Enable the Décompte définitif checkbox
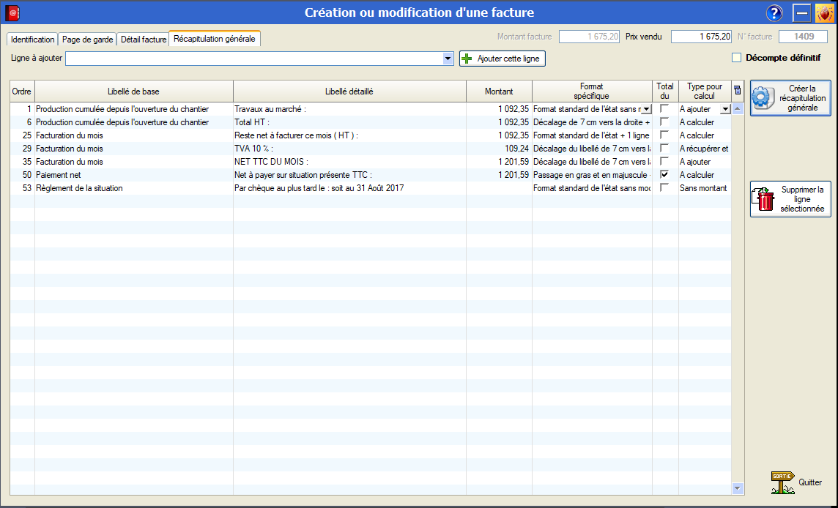 pyautogui.click(x=737, y=58)
